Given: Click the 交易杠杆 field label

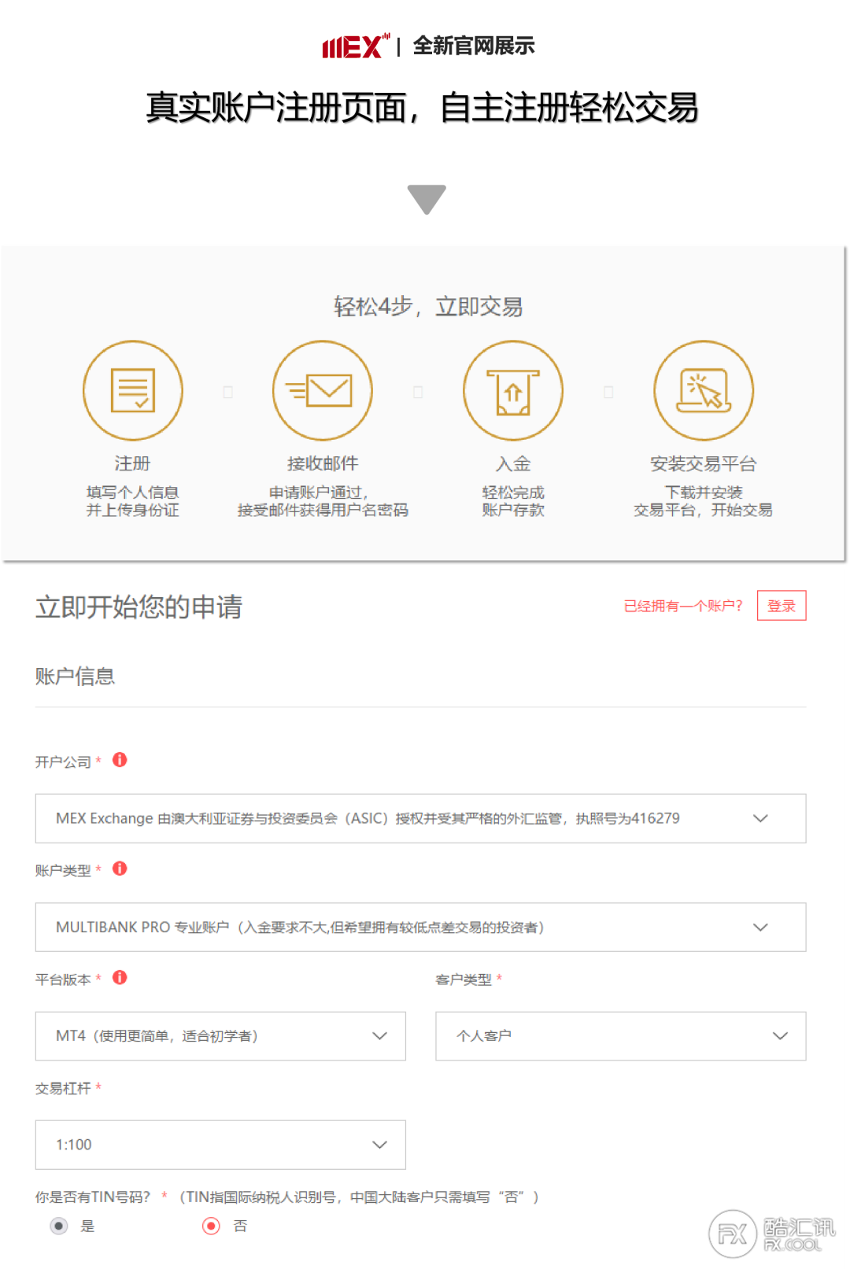Looking at the screenshot, I should [63, 1088].
